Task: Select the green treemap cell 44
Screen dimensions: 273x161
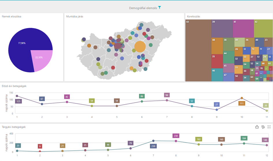Action: [x=229, y=57]
